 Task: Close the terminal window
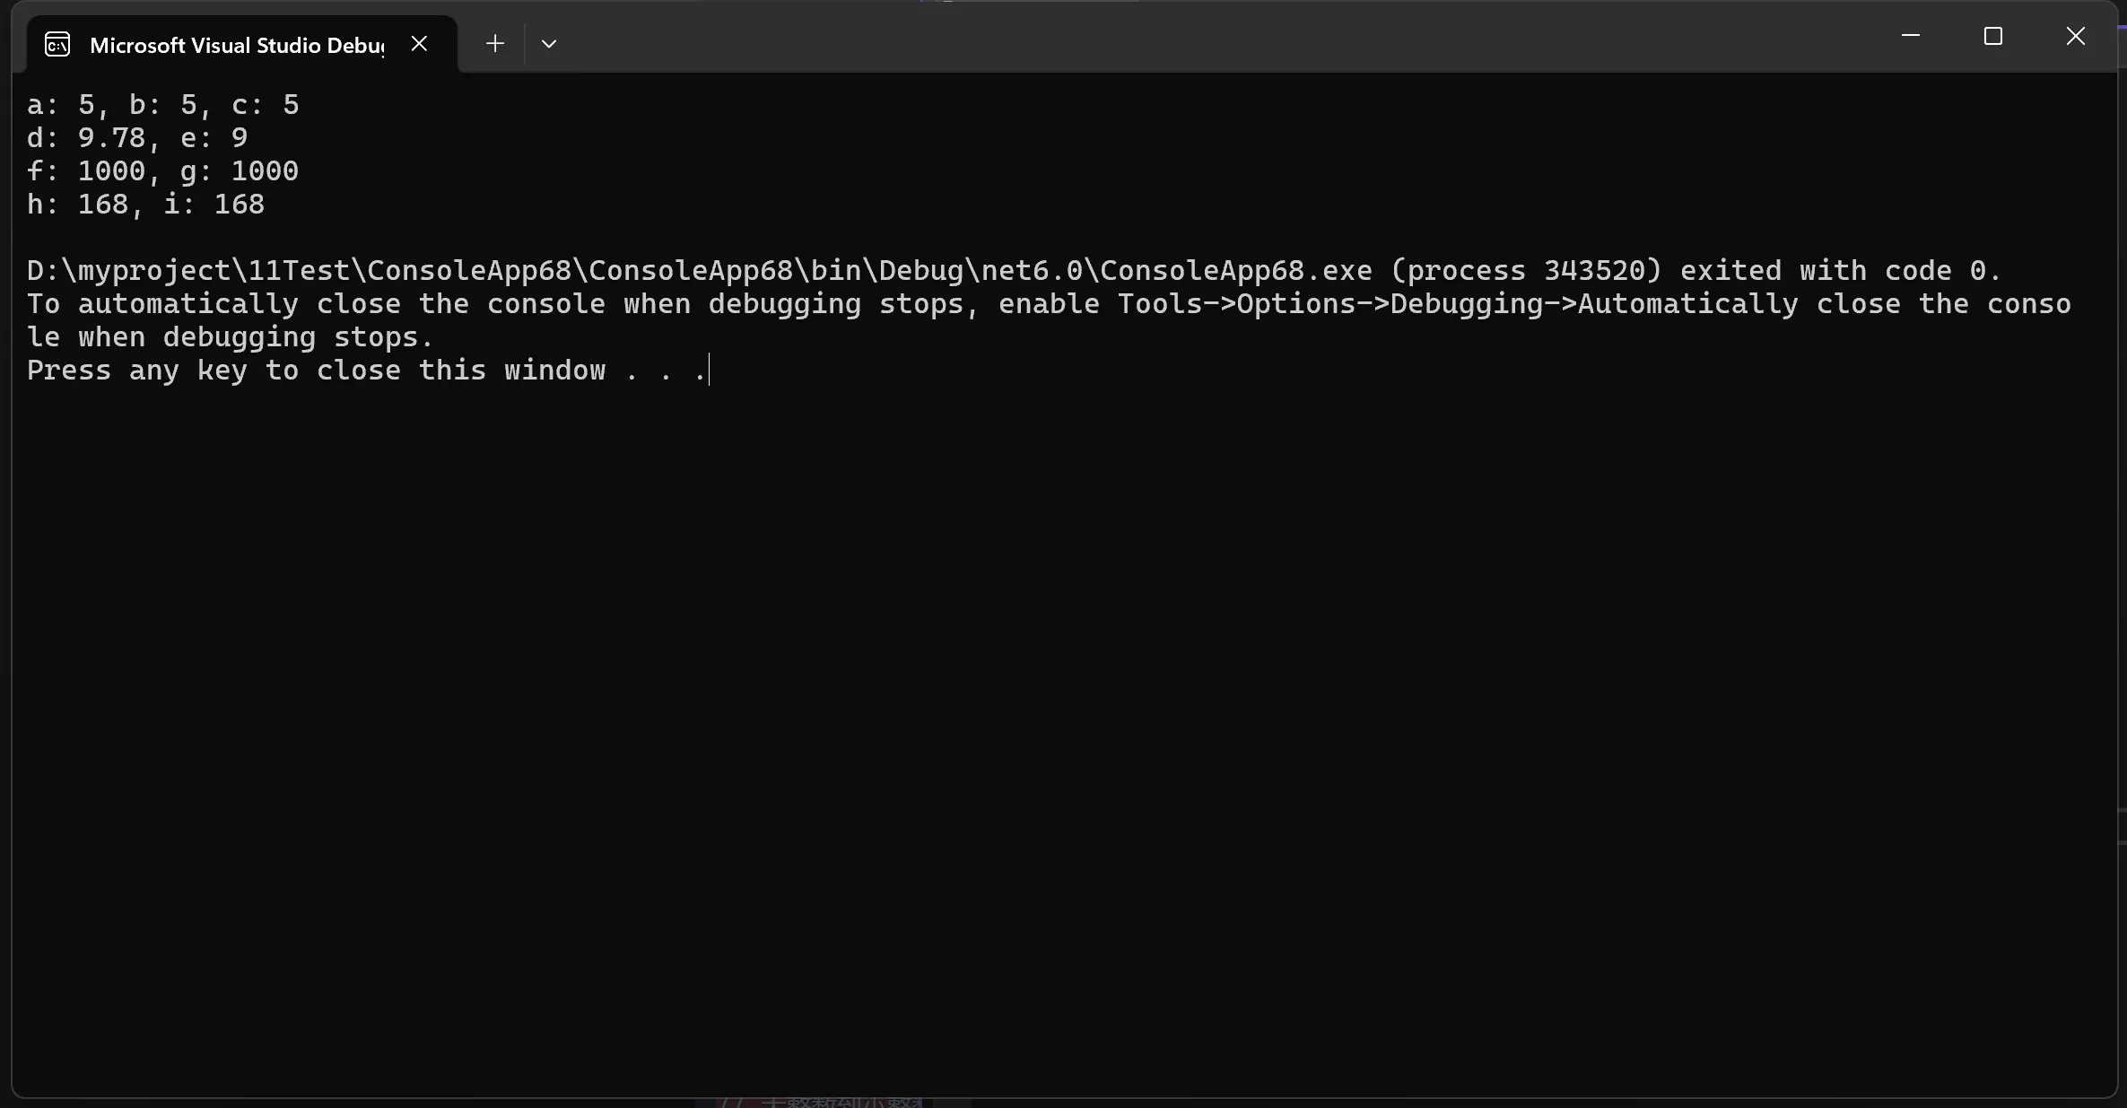tap(2076, 37)
